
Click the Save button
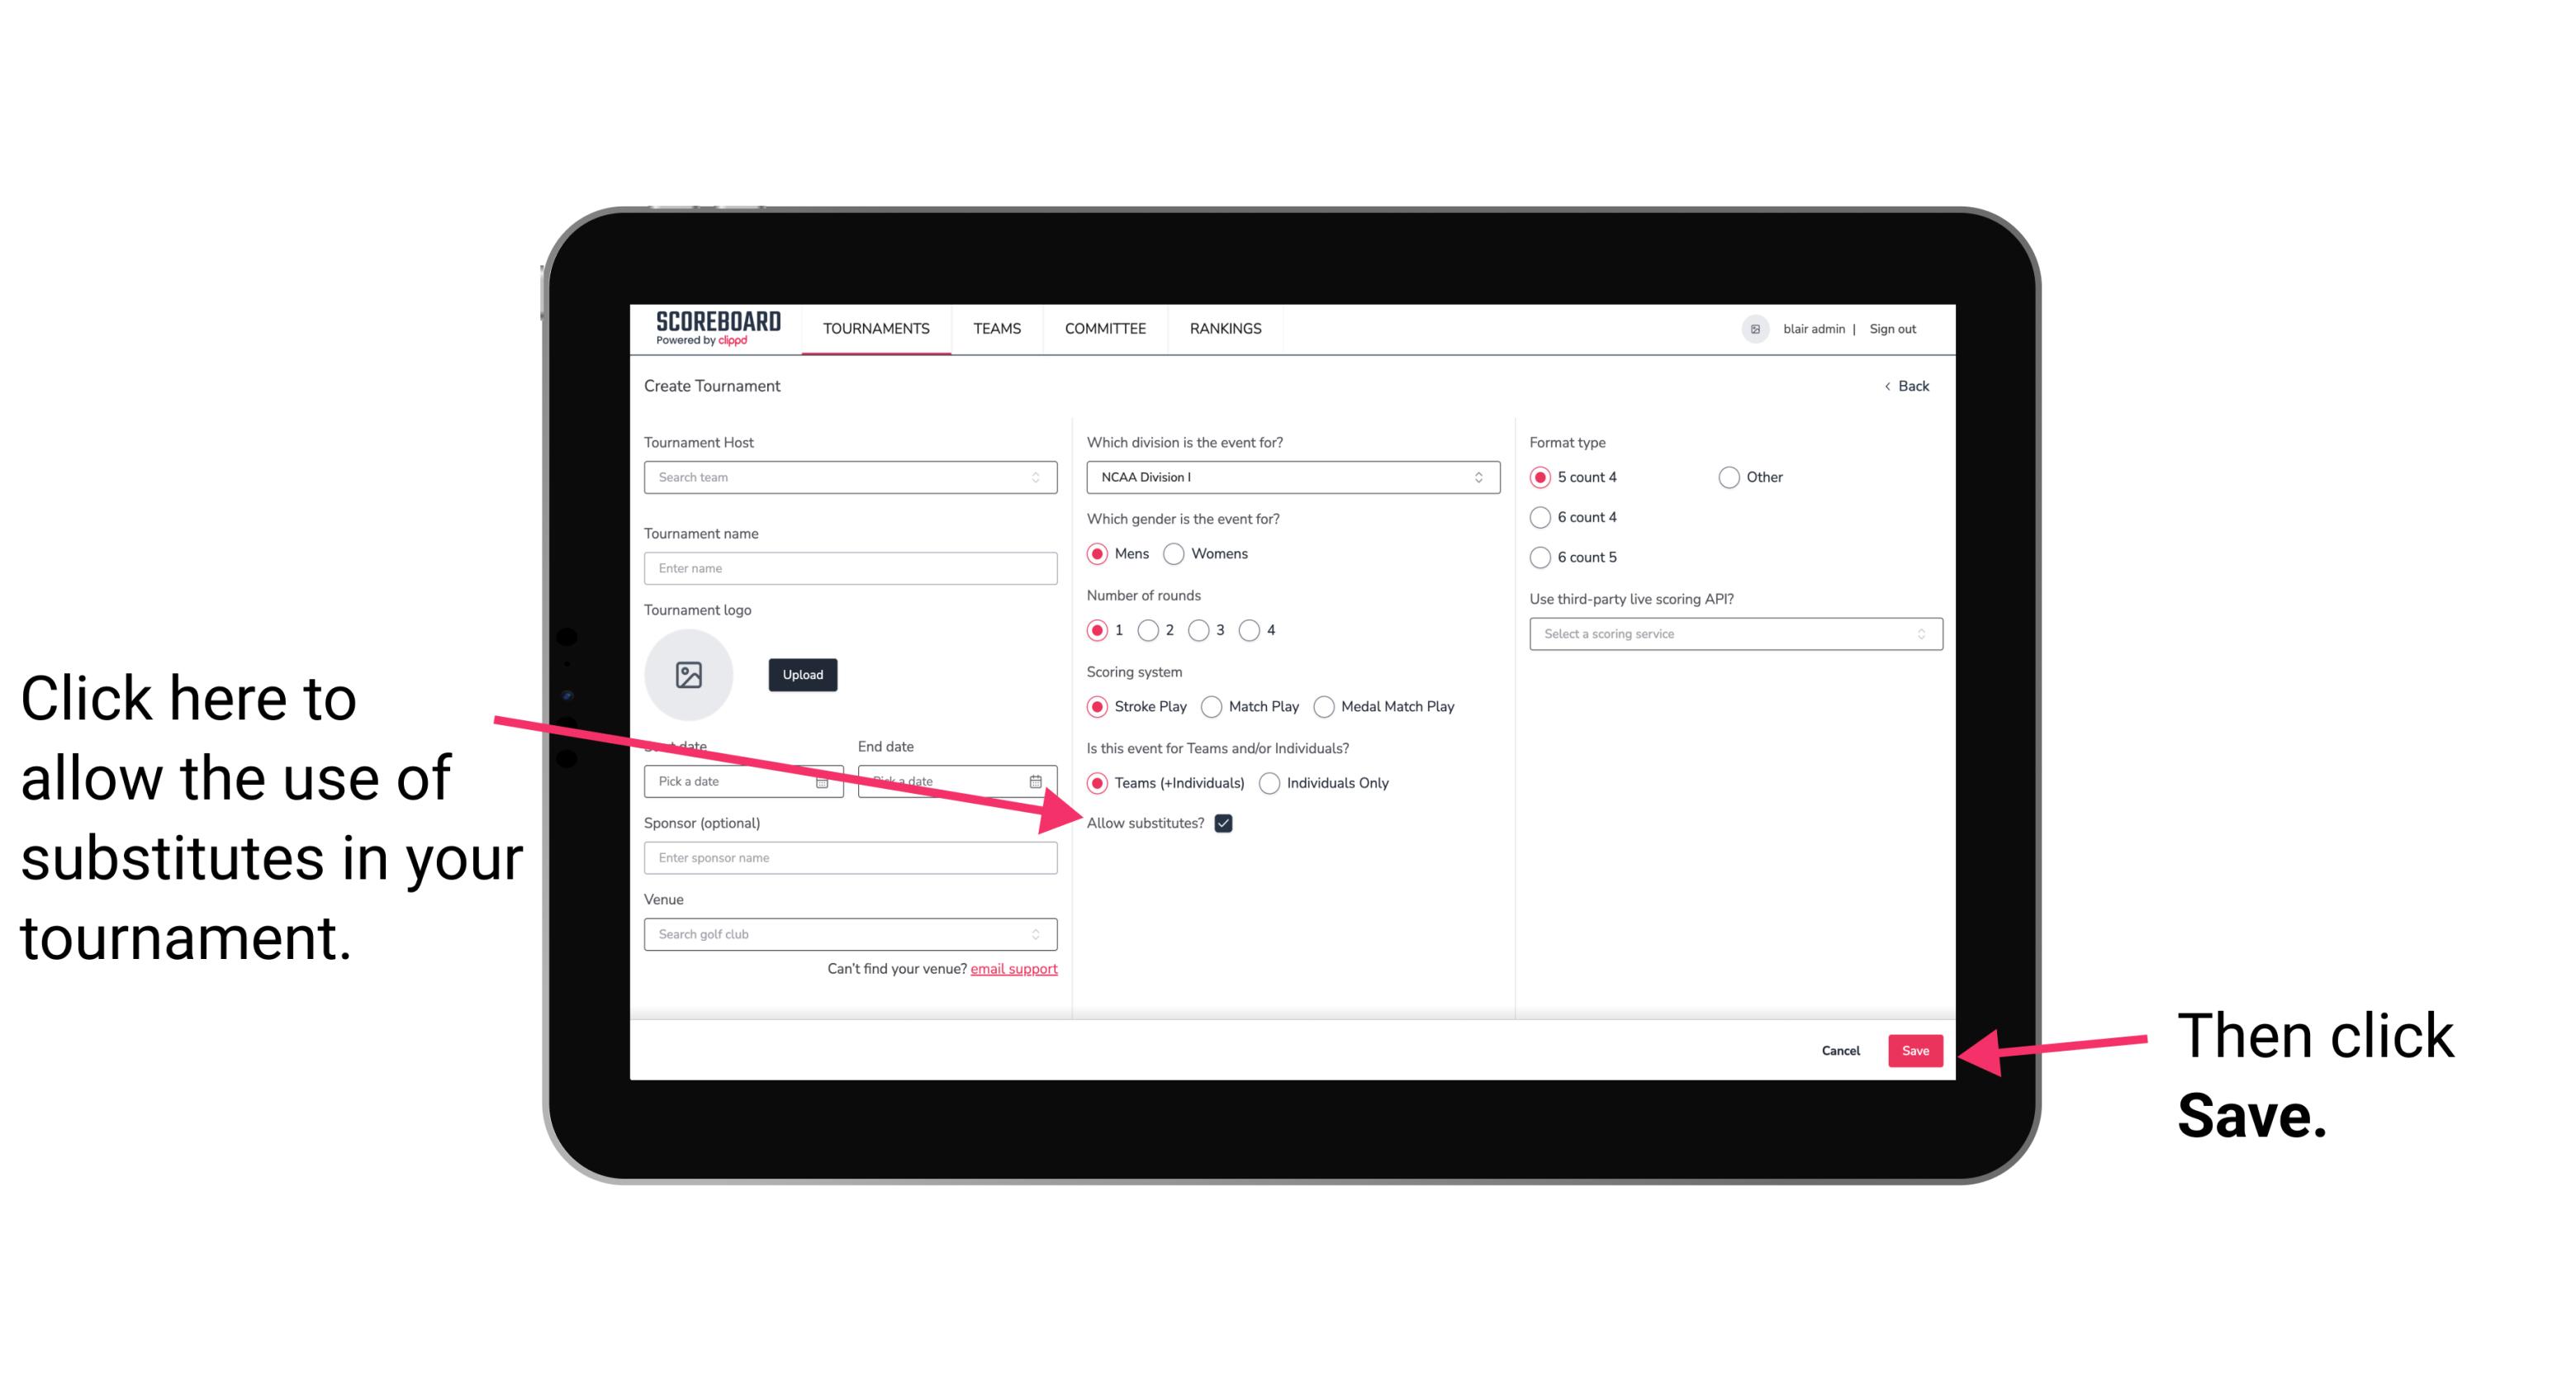pyautogui.click(x=1916, y=1048)
